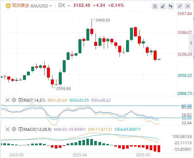Click the price change +4.34
Viewport: 194px width, 158px height.
click(x=99, y=6)
